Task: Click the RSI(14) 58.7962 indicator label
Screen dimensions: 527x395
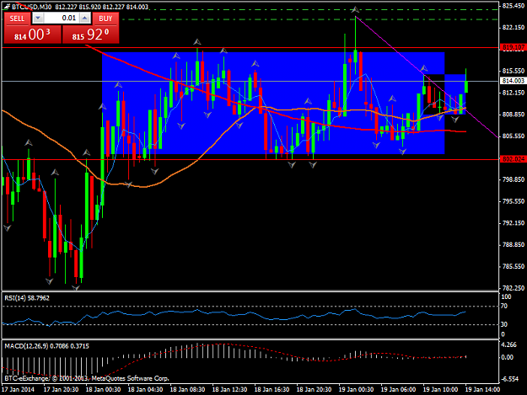Action: coord(27,298)
